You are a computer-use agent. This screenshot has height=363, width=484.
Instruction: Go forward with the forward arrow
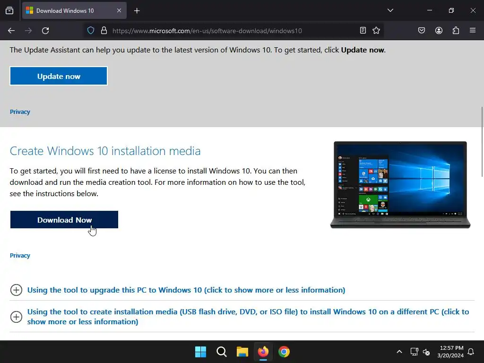pos(28,31)
